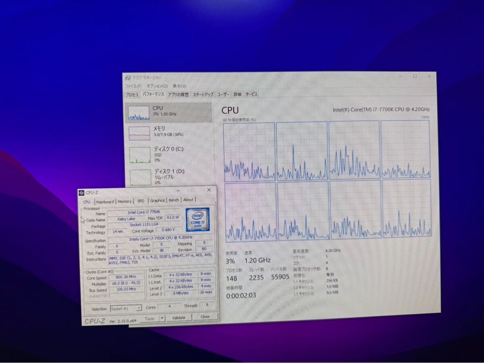Click the Package value Socket 1151 LGA
The height and width of the screenshot is (363, 484).
tap(144, 225)
